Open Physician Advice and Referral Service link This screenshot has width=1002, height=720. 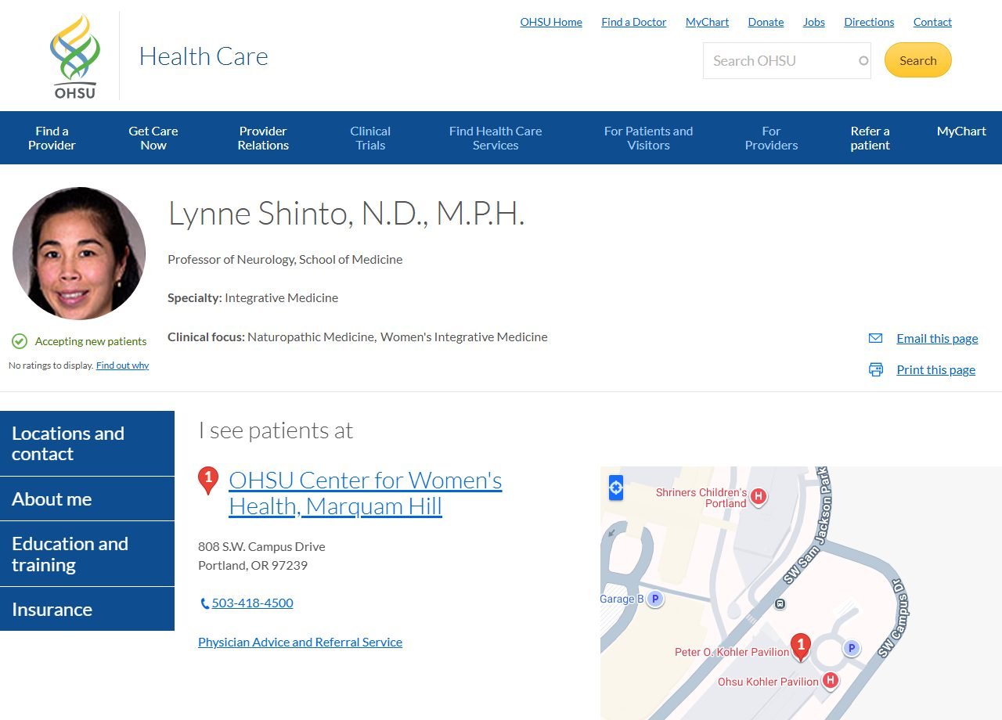(300, 642)
